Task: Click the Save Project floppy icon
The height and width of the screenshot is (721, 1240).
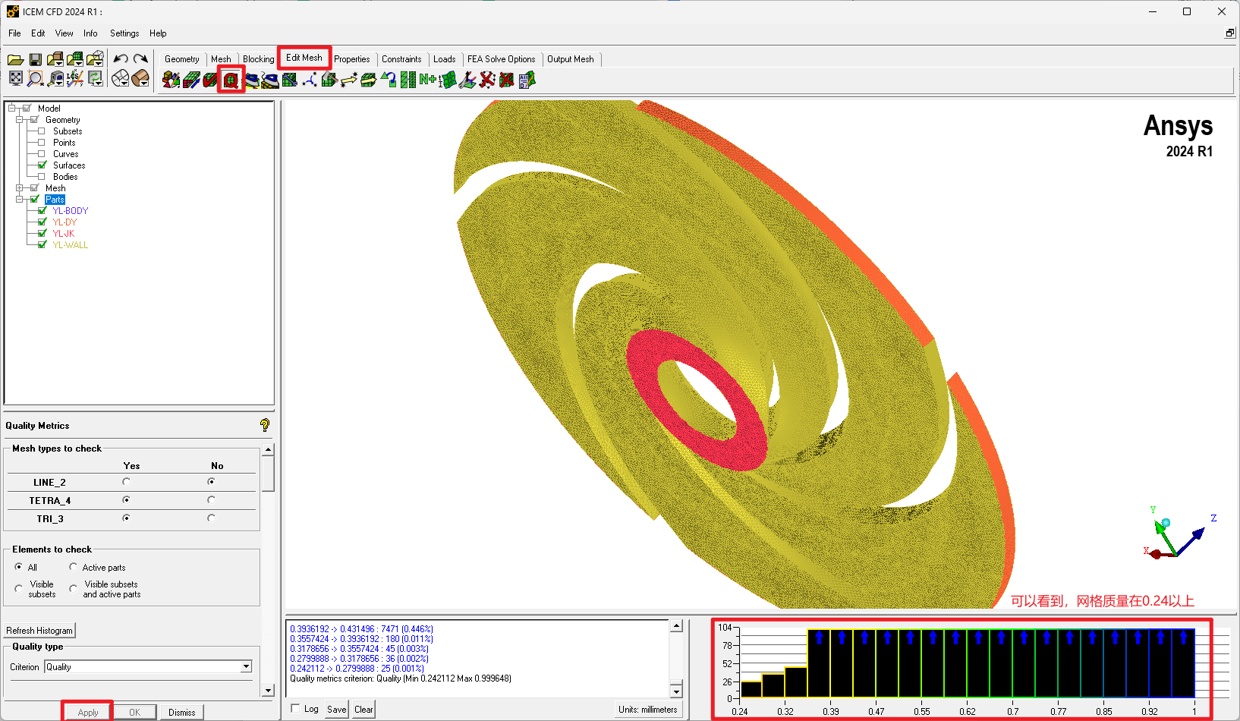Action: coord(36,59)
